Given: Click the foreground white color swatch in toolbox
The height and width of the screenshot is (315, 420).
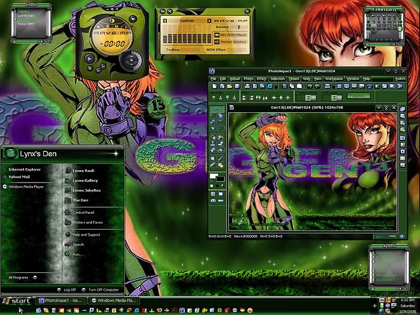Looking at the screenshot, I should (x=213, y=176).
